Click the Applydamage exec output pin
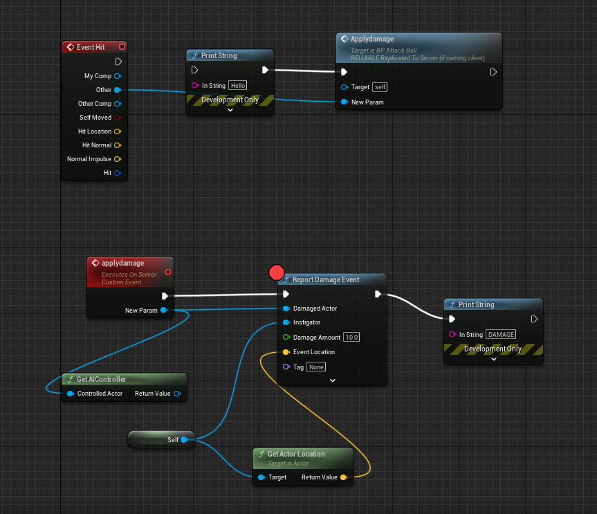597x514 pixels. (x=493, y=72)
